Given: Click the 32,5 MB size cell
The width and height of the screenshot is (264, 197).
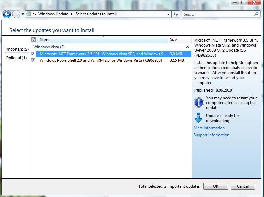Looking at the screenshot, I should click(x=177, y=60).
